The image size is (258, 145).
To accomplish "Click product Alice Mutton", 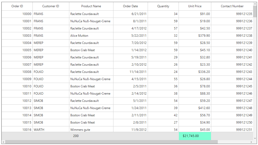I will [91, 36].
